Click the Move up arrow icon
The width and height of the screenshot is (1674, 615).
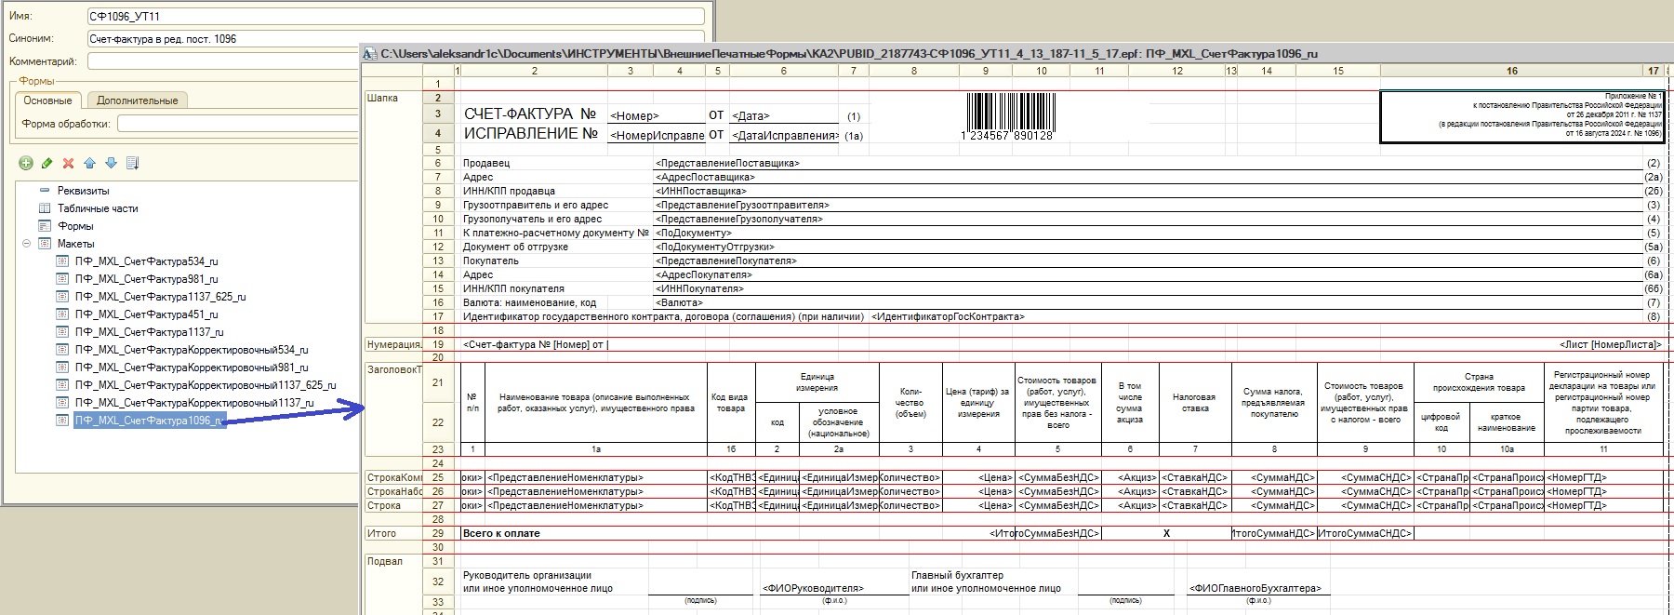click(x=89, y=164)
